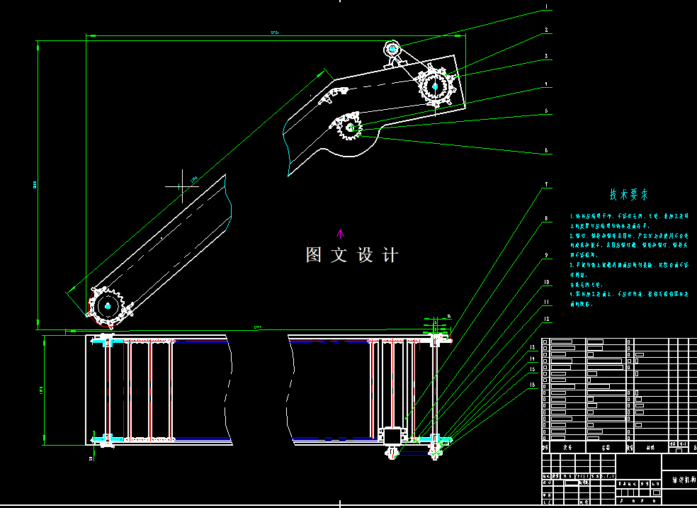Image resolution: width=697 pixels, height=508 pixels.
Task: Select part balloon number 9
Action: 546,255
